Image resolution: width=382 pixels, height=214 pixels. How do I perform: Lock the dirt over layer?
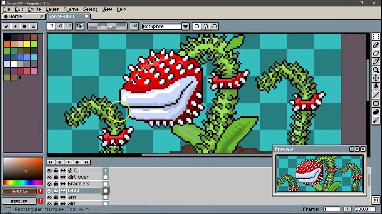(x=56, y=177)
